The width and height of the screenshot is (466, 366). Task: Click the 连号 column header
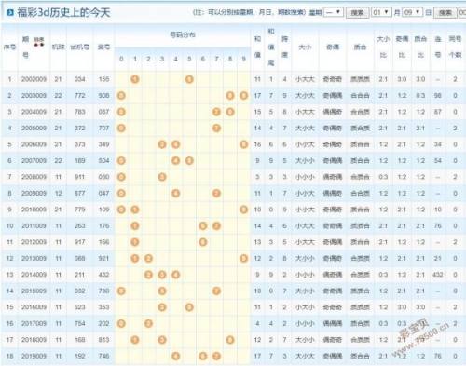[438, 47]
